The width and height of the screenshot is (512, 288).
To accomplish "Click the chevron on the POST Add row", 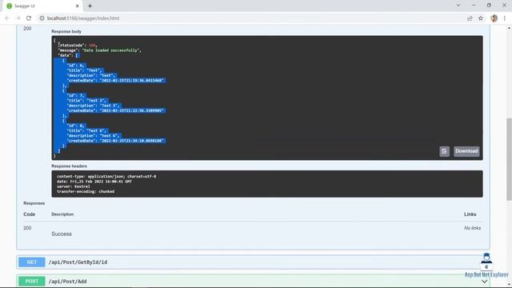I will pos(485,282).
